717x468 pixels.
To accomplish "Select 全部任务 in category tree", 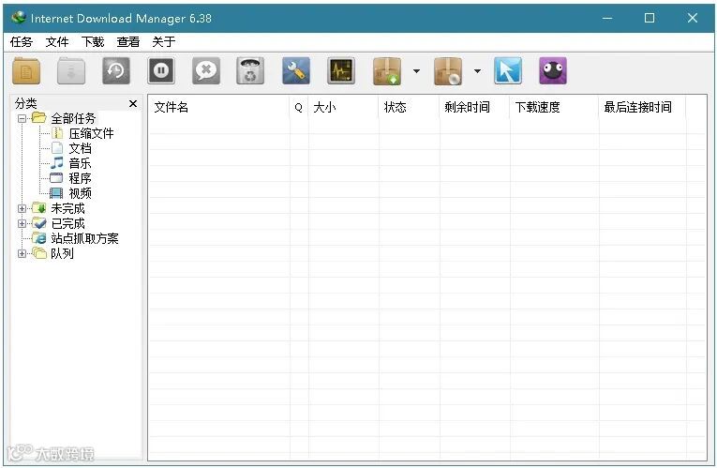I will coord(73,118).
